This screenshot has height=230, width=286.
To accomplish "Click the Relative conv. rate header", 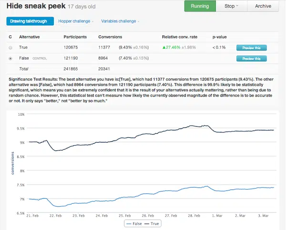I will [x=178, y=37].
